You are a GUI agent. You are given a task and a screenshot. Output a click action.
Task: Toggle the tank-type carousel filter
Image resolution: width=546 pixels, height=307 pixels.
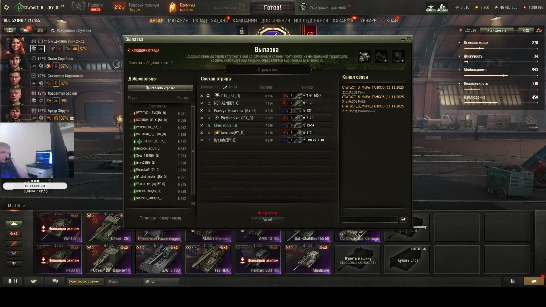[14, 224]
